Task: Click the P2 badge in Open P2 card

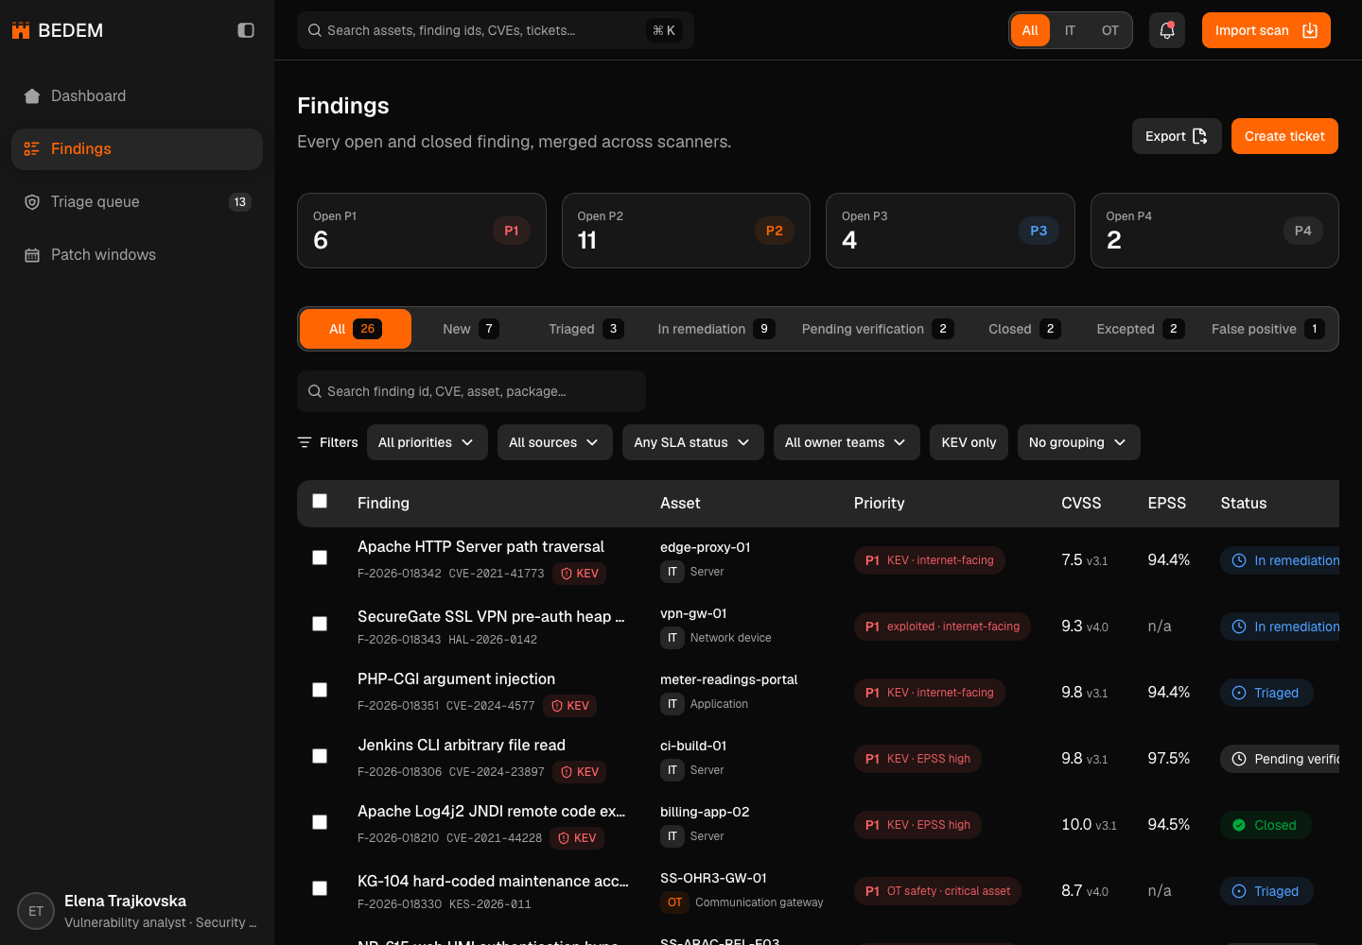Action: pos(775,231)
